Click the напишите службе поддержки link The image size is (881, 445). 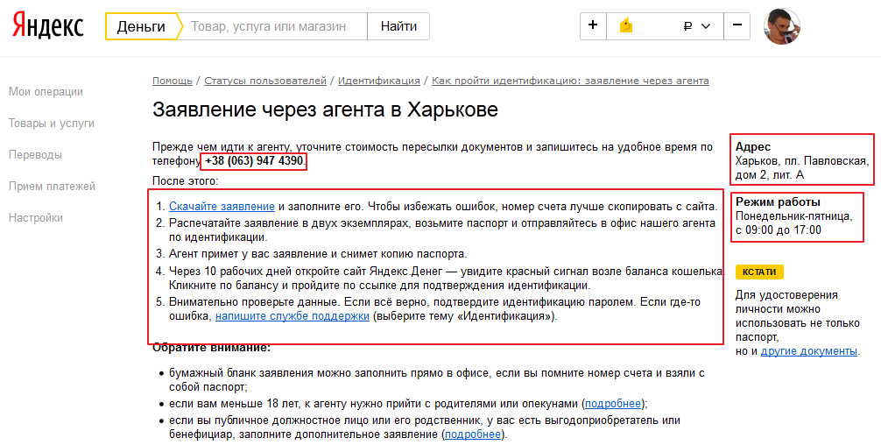pos(292,316)
